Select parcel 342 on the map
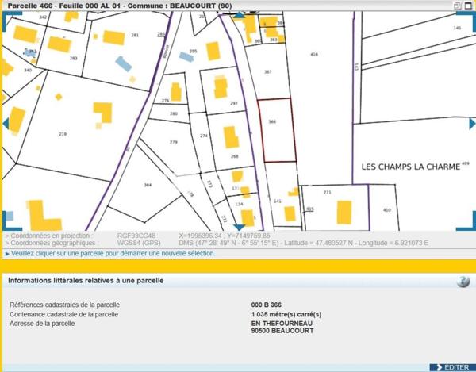476x372 pixels. click(43, 17)
